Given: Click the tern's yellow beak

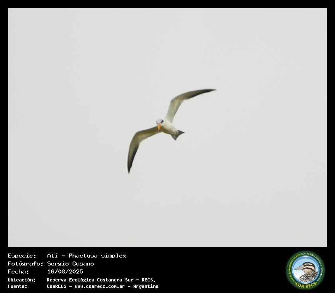Looking at the screenshot, I should point(159,127).
